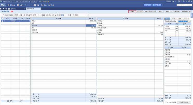Screen dimensions: 193x105
Task: Open the 구분 급여+상여 dropdown
Action: point(39,15)
